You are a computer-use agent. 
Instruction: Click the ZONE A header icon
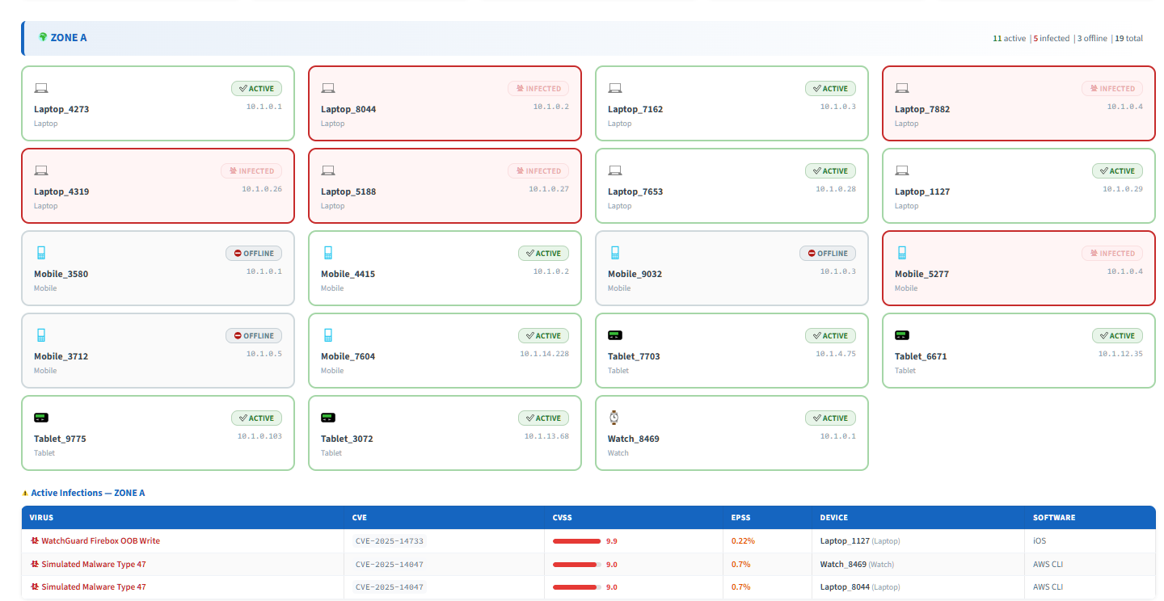[x=43, y=37]
